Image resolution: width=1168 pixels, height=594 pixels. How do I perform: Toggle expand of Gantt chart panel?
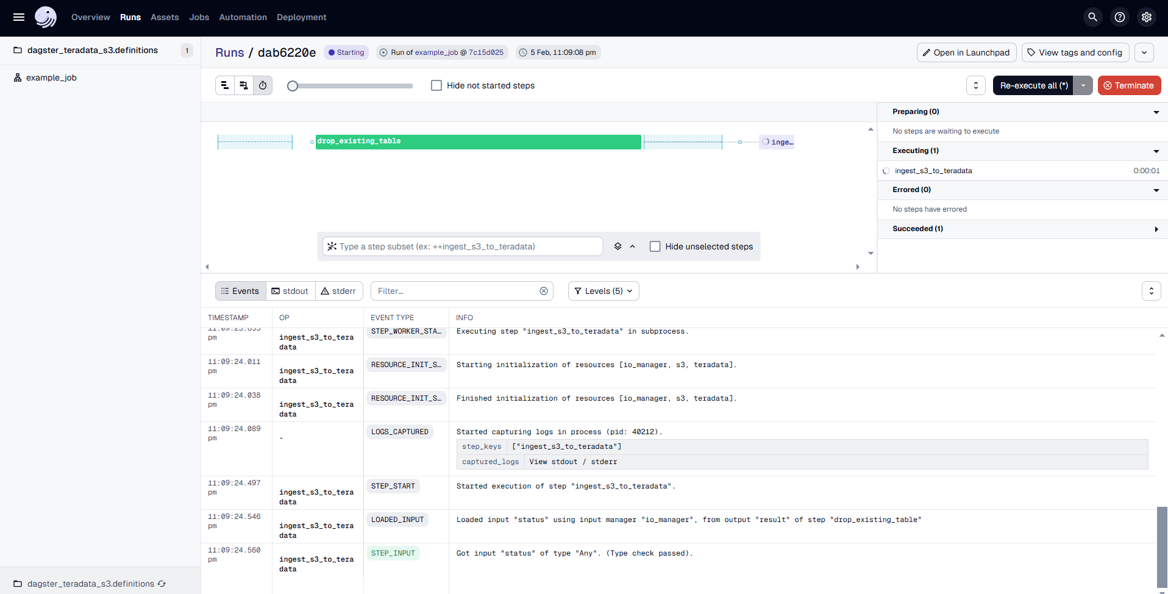click(x=976, y=85)
